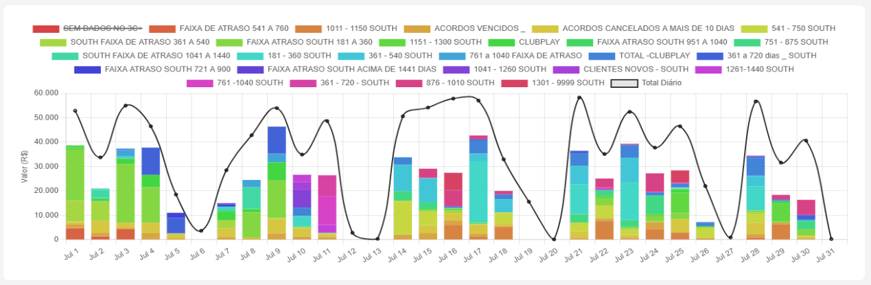Image resolution: width=871 pixels, height=285 pixels.
Task: Click the stacked bar for Jul 17
Action: point(478,192)
